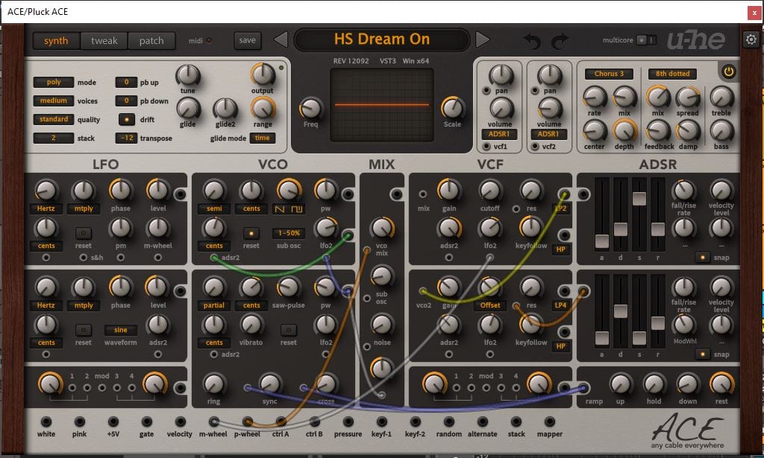This screenshot has height=458, width=764.
Task: Click the redo arrow icon
Action: tap(560, 41)
